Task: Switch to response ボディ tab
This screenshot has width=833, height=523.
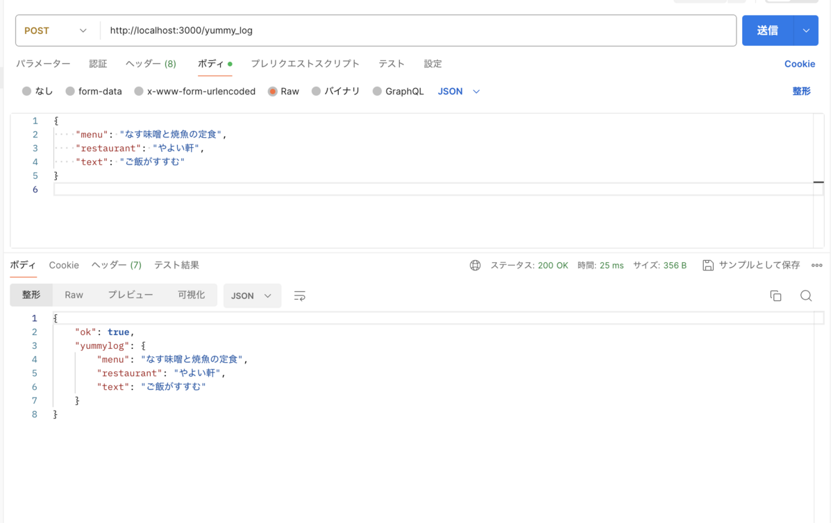Action: point(23,265)
